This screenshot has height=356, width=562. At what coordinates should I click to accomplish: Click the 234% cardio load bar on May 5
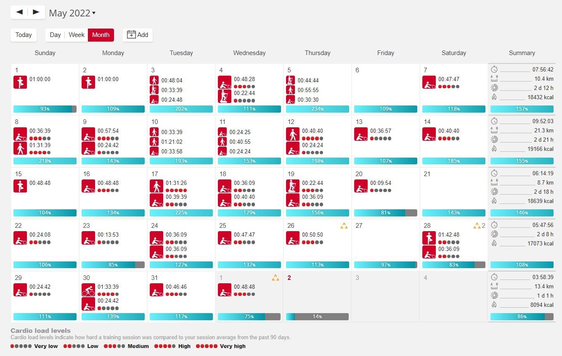coord(318,109)
